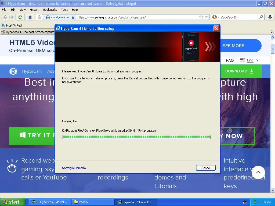Select the Hyperionics browser tab
The image size is (275, 206).
28,32
